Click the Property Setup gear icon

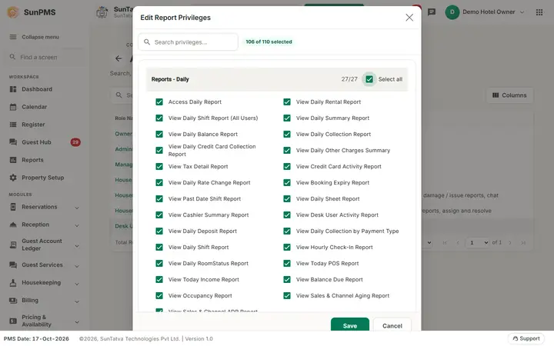13,178
